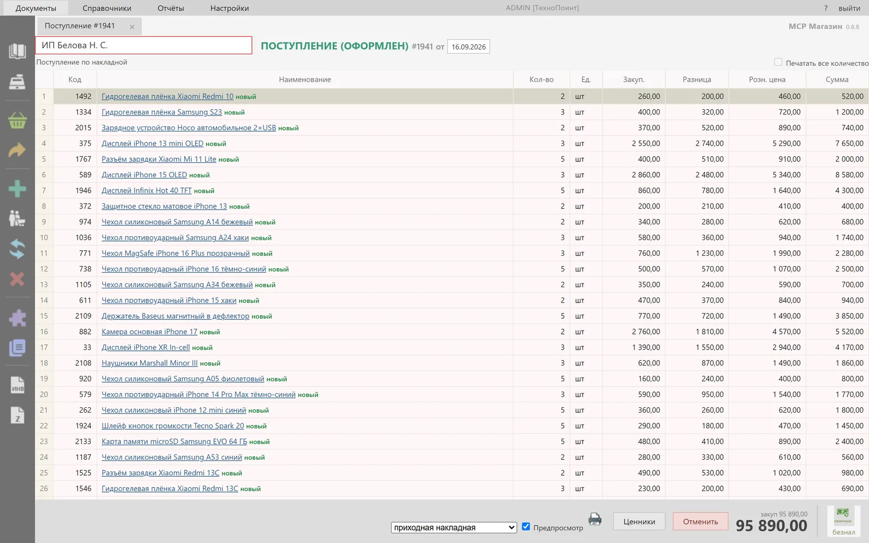Screen dimensions: 869x543
Task: Click the cash register sidebar icon
Action: (x=17, y=82)
